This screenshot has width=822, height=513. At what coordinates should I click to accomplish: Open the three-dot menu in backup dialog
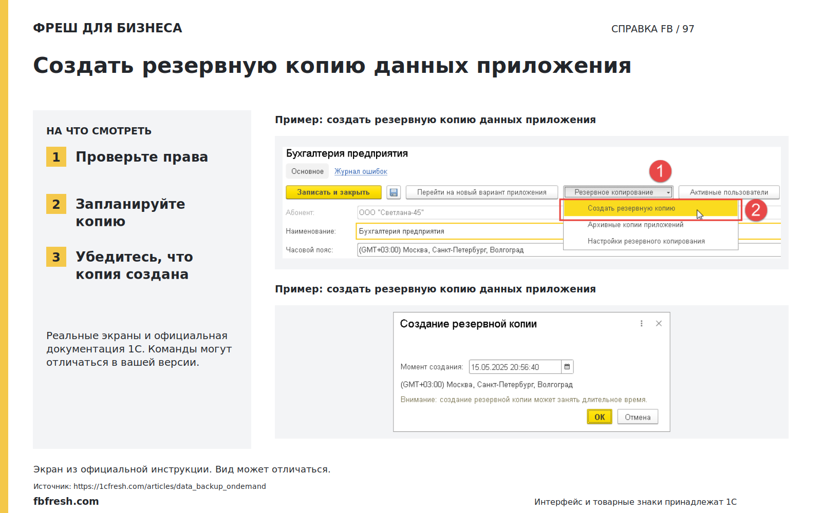point(641,324)
